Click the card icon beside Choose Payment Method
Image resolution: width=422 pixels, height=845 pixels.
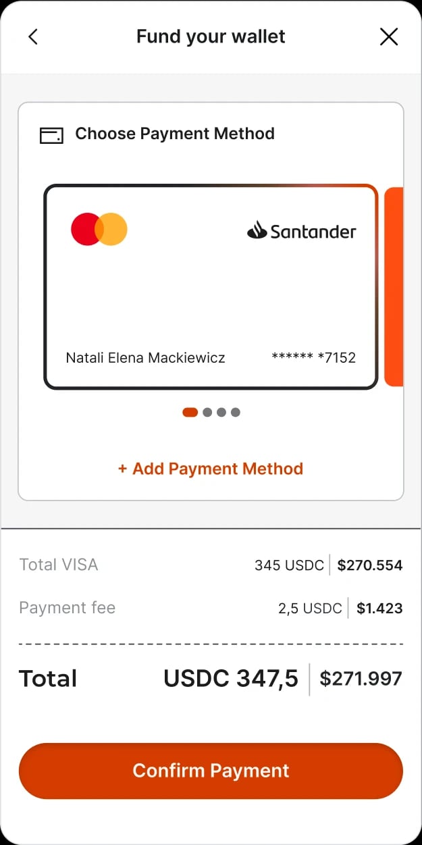pyautogui.click(x=51, y=135)
